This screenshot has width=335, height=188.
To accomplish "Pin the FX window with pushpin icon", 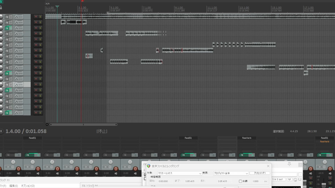I will pos(289,164).
